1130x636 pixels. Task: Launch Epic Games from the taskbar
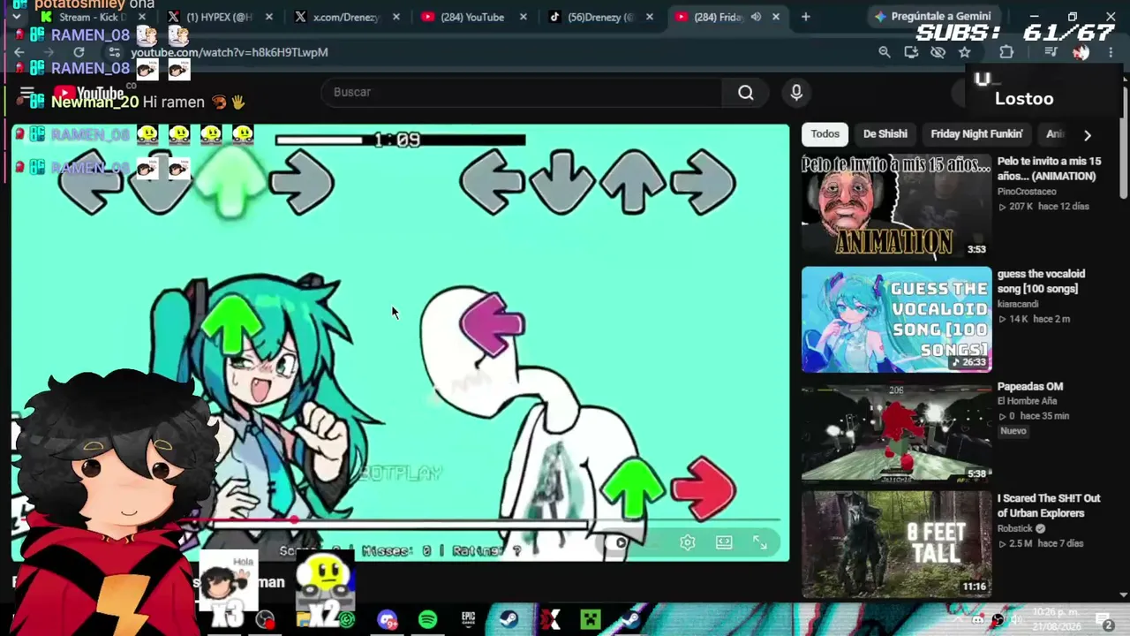pos(468,619)
